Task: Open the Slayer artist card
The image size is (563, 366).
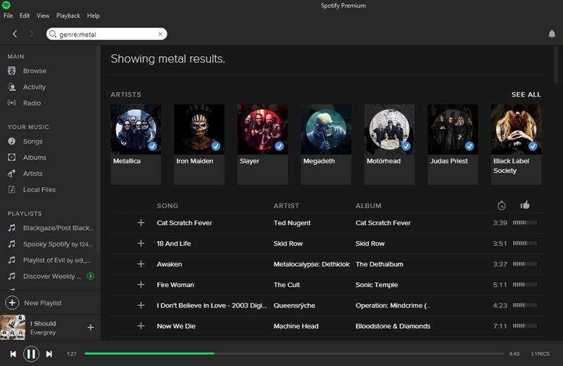Action: (262, 144)
